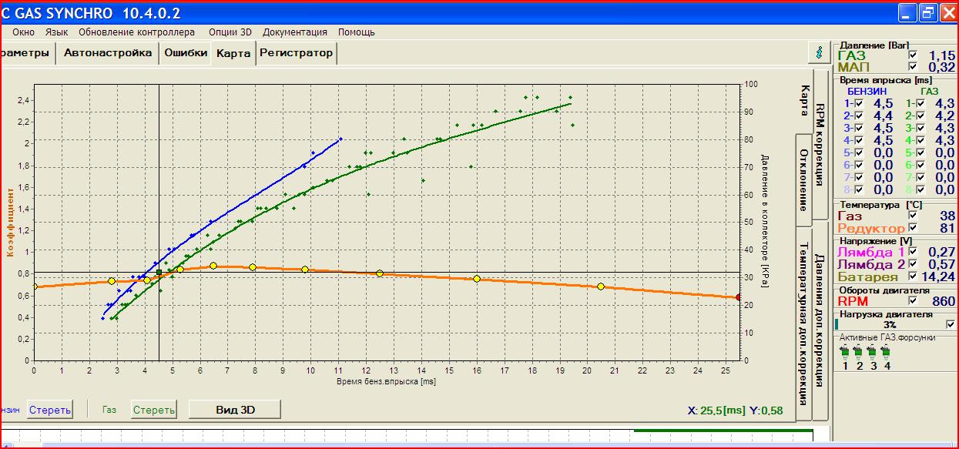Toggle gas injector 2 checkbox
Screen dimensions: 959x449
point(920,116)
